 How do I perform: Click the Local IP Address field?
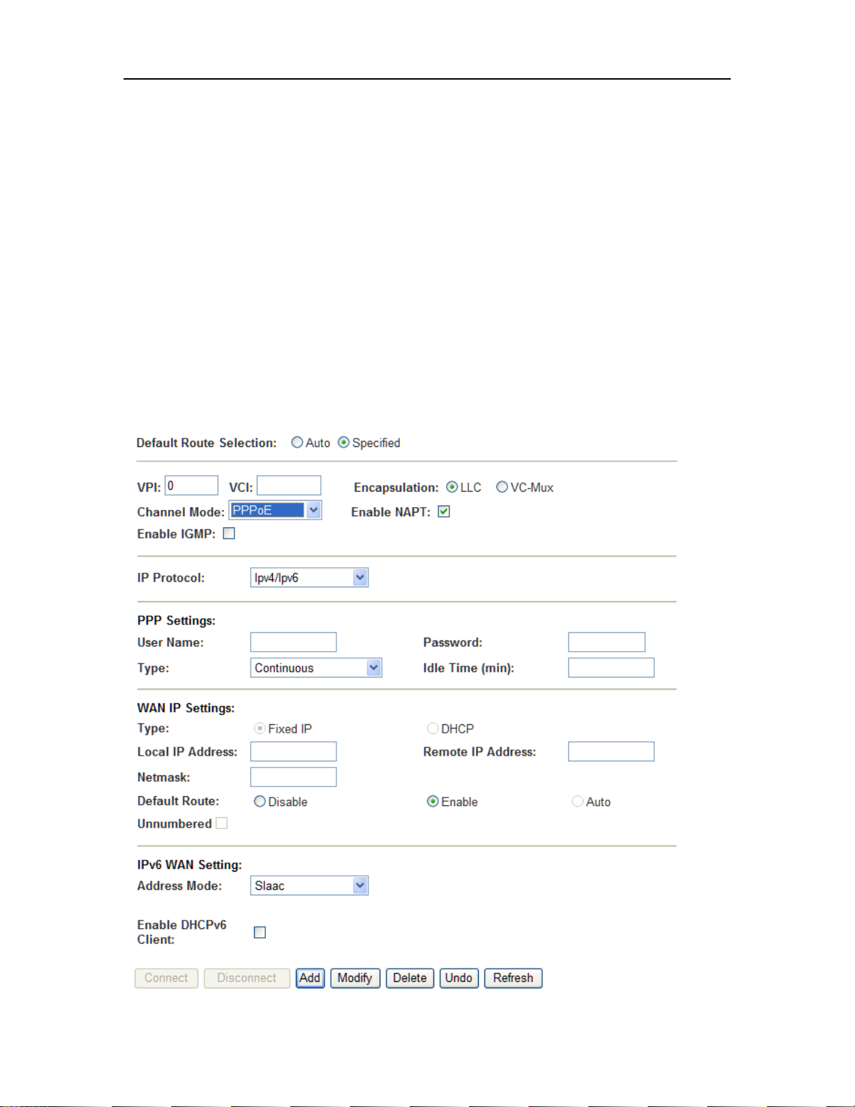(x=293, y=752)
